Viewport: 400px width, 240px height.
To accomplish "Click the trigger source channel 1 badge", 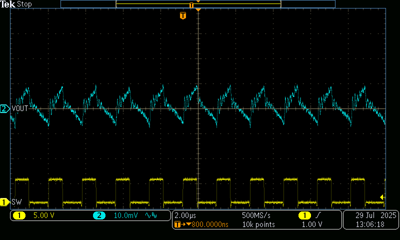I will pos(304,215).
